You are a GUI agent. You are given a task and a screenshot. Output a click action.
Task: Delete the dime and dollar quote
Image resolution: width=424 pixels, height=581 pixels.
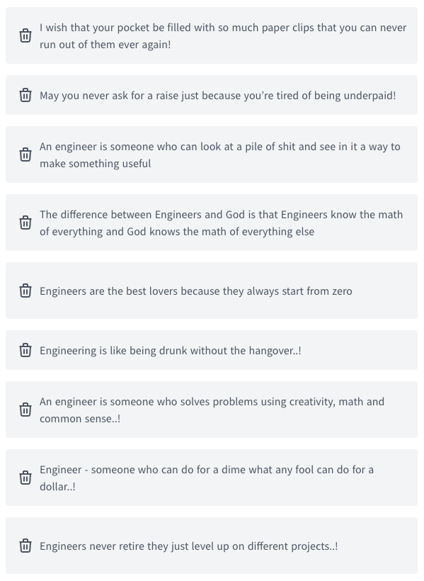pyautogui.click(x=25, y=478)
